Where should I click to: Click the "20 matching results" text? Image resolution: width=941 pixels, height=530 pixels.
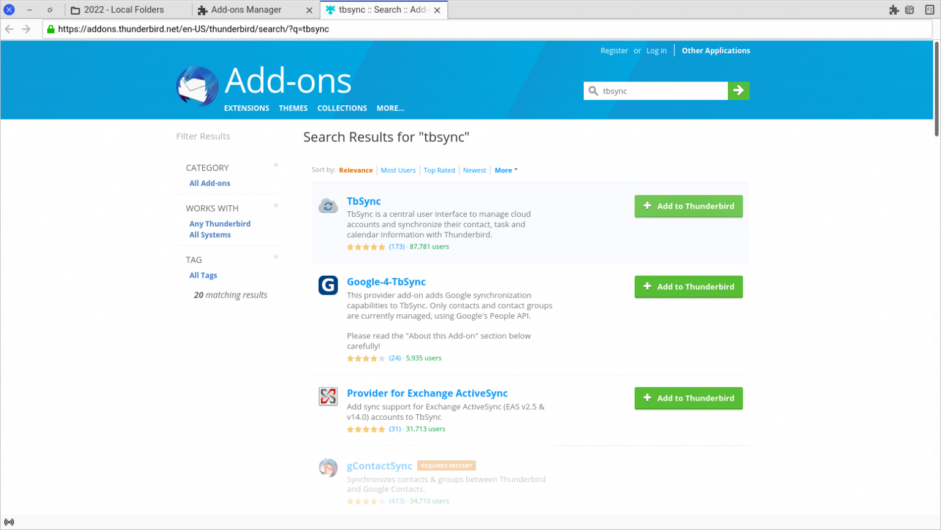pos(230,295)
